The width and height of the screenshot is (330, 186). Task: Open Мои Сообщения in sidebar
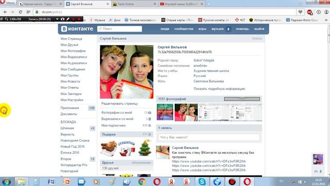pos(73,69)
